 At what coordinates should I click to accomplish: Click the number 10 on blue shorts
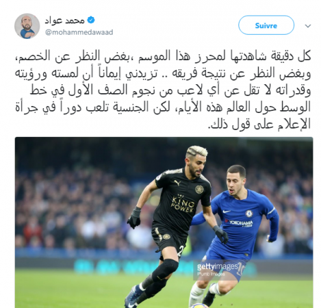(x=242, y=270)
